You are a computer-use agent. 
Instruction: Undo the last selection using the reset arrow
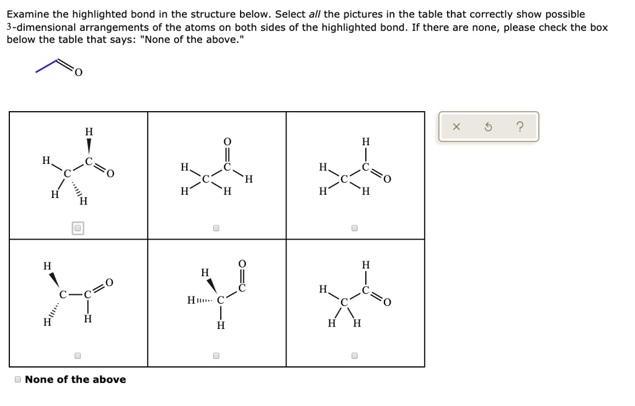click(x=489, y=126)
